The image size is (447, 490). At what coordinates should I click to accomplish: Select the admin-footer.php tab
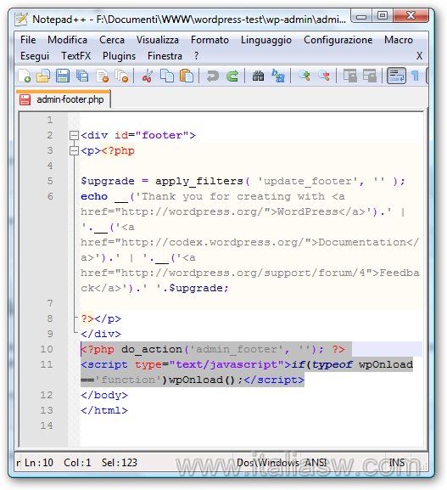(x=64, y=99)
